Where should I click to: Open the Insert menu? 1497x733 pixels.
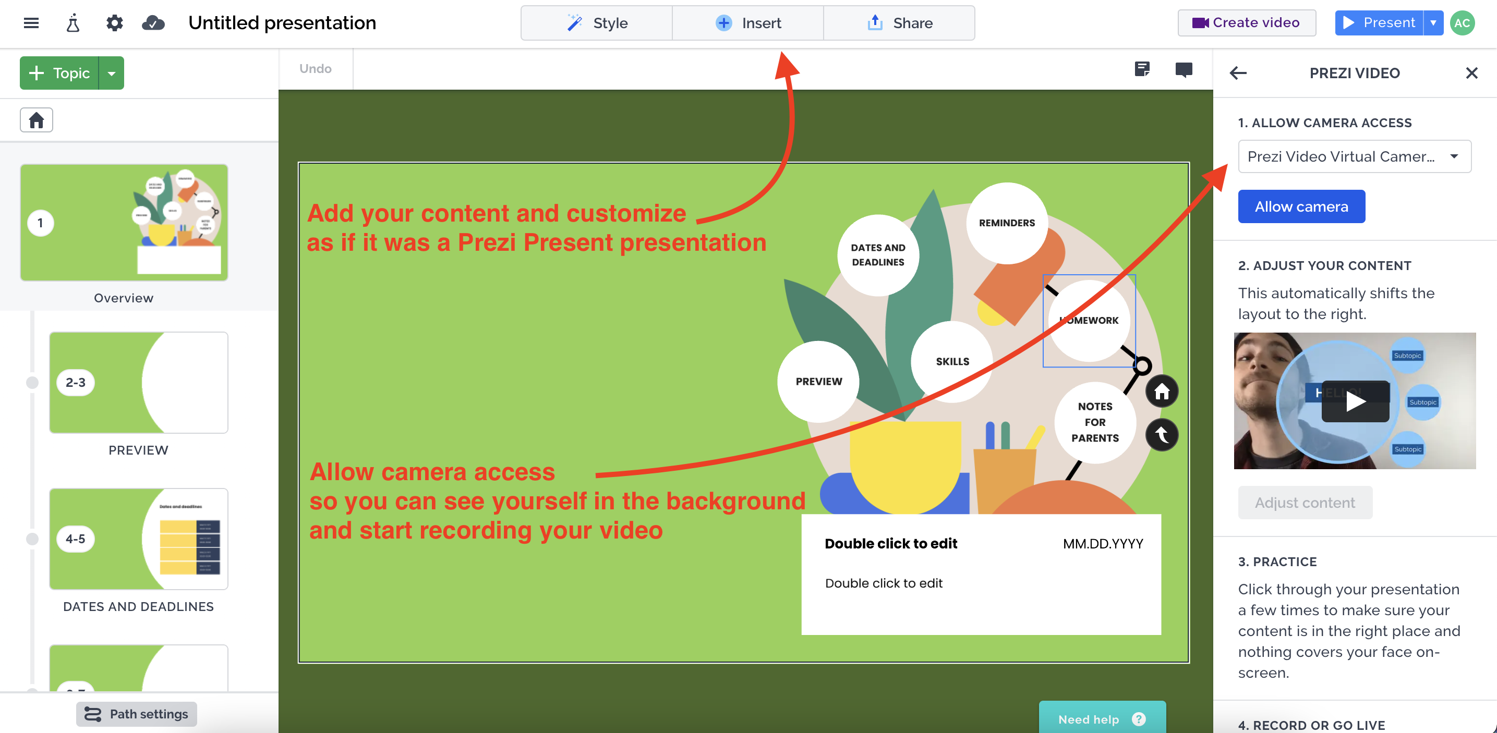tap(748, 23)
